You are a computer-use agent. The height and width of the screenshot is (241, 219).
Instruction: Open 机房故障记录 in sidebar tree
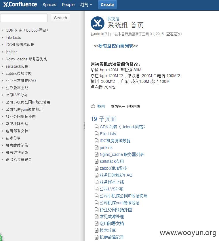(17, 146)
